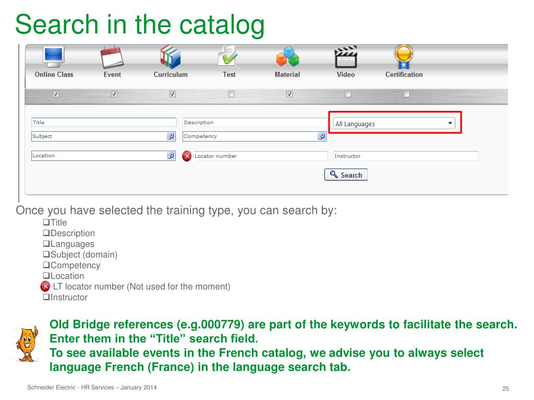Uncheck the Material checkbox
This screenshot has width=534, height=400.
pyautogui.click(x=289, y=94)
